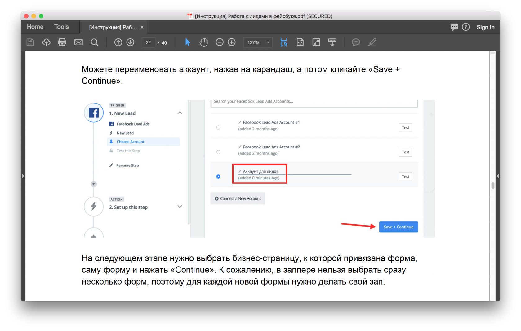Select the Аккаунт для лидов radio button
Image resolution: width=521 pixels, height=331 pixels.
[218, 176]
